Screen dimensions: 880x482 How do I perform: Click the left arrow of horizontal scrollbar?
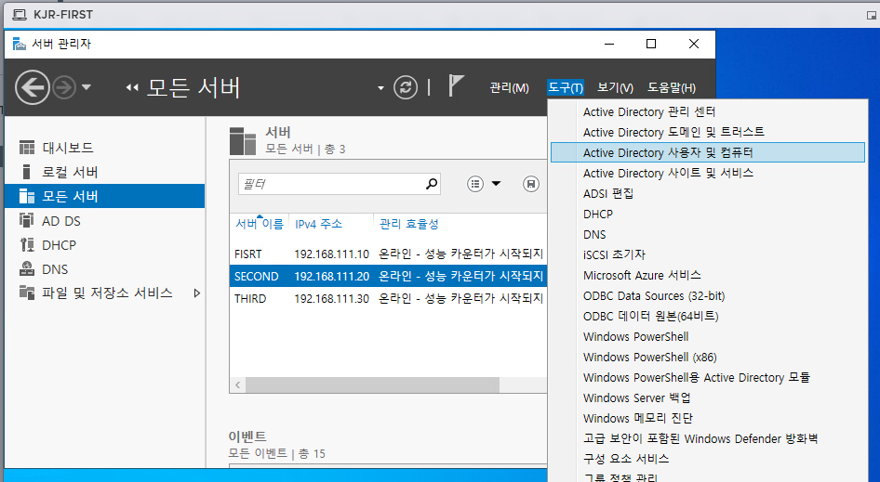point(238,385)
